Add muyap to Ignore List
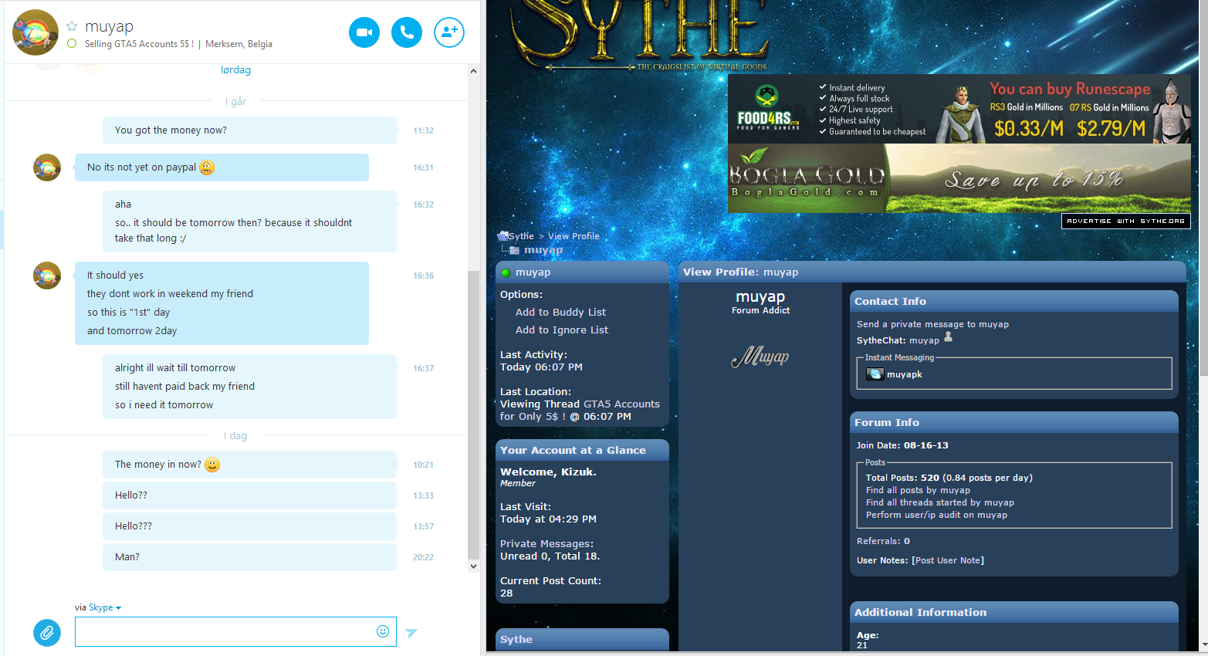Screen dimensions: 1208x656 562,330
